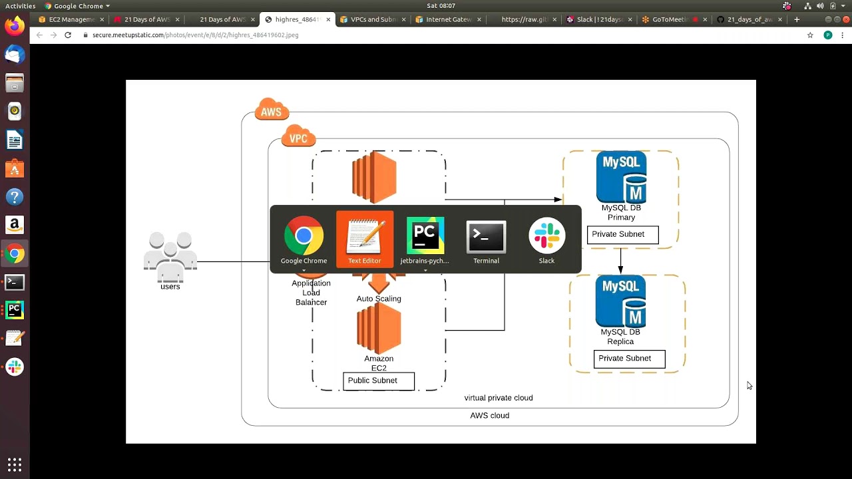This screenshot has width=852, height=479.
Task: Switch to Terminal in the app switcher
Action: pyautogui.click(x=486, y=239)
